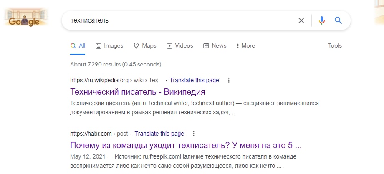Open the Videos results tab
This screenshot has height=174, width=384.
click(x=179, y=46)
